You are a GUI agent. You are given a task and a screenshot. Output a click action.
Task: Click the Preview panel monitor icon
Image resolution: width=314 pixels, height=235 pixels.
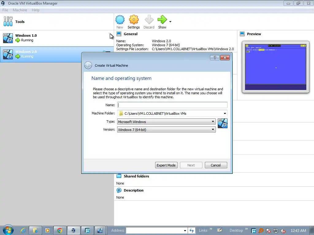(x=242, y=34)
